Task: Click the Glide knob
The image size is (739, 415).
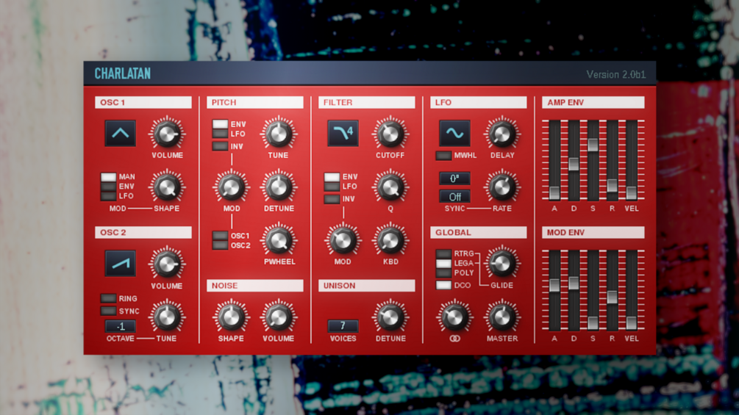Action: pos(502,263)
